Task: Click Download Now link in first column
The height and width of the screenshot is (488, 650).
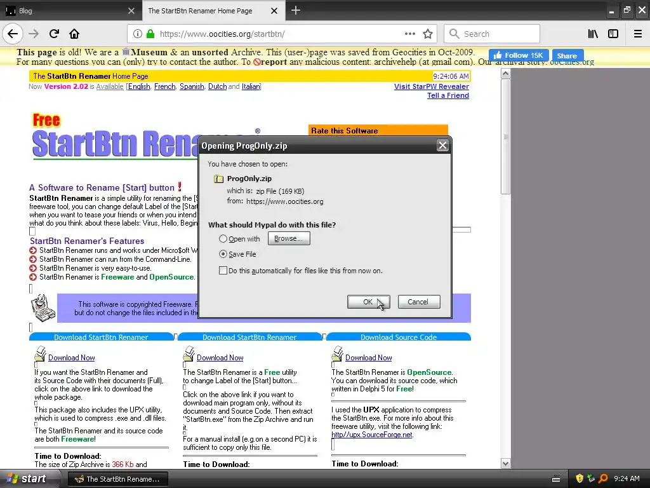Action: click(x=71, y=358)
